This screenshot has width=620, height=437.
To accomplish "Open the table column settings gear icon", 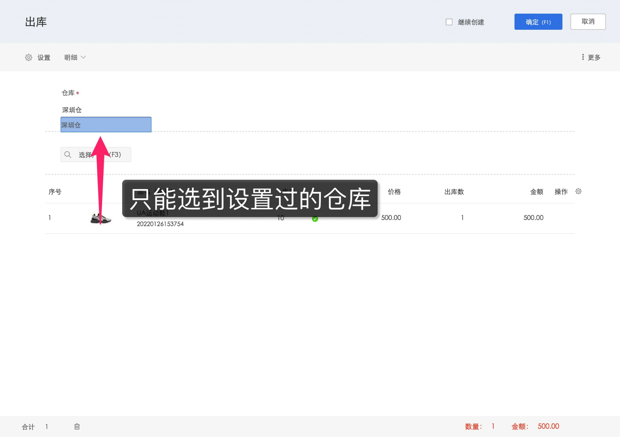I will [578, 192].
